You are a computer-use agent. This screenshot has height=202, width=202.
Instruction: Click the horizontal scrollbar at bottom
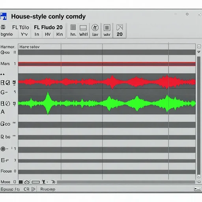tap(126, 182)
